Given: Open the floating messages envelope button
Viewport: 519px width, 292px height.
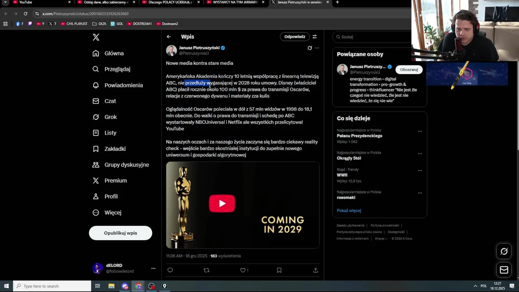Looking at the screenshot, I should 504,270.
